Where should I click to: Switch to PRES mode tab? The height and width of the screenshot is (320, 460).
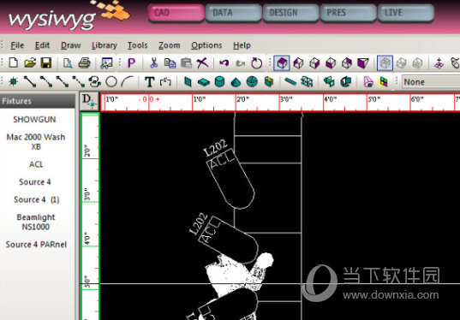tap(349, 13)
